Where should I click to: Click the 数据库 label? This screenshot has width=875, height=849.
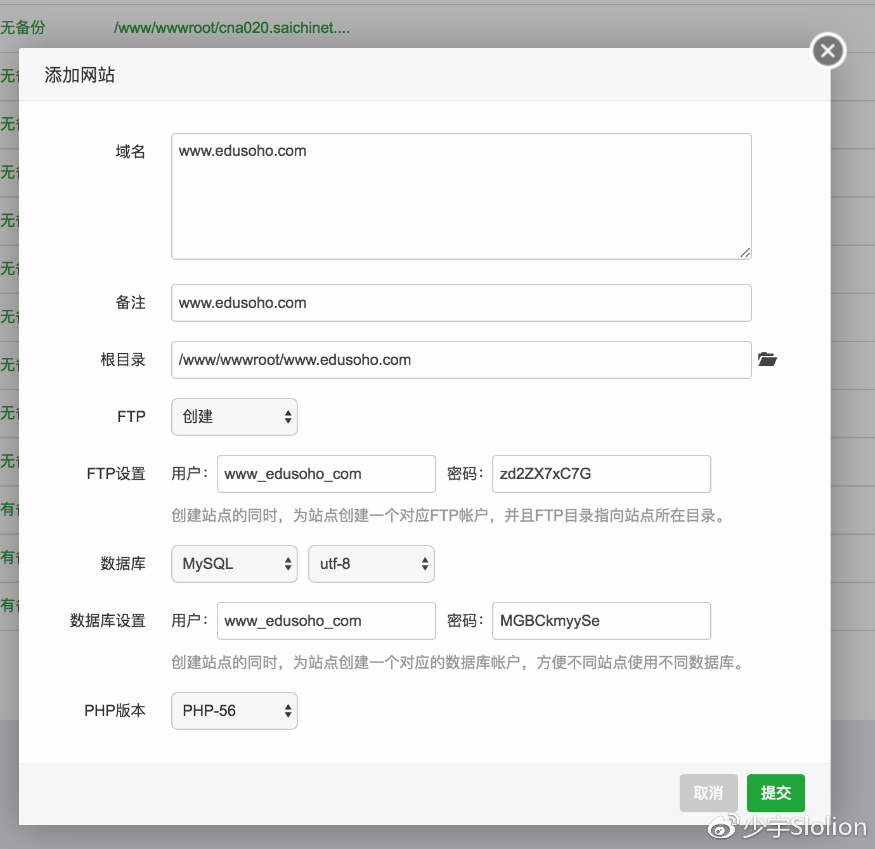(x=123, y=564)
